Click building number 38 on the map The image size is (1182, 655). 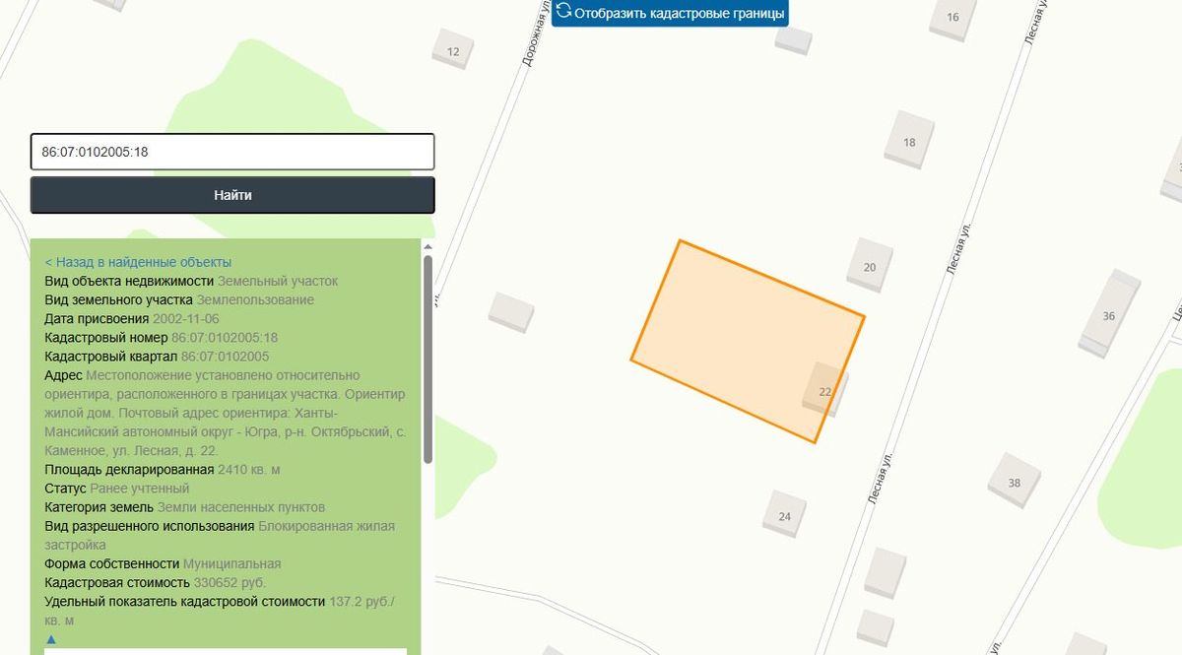[1015, 483]
